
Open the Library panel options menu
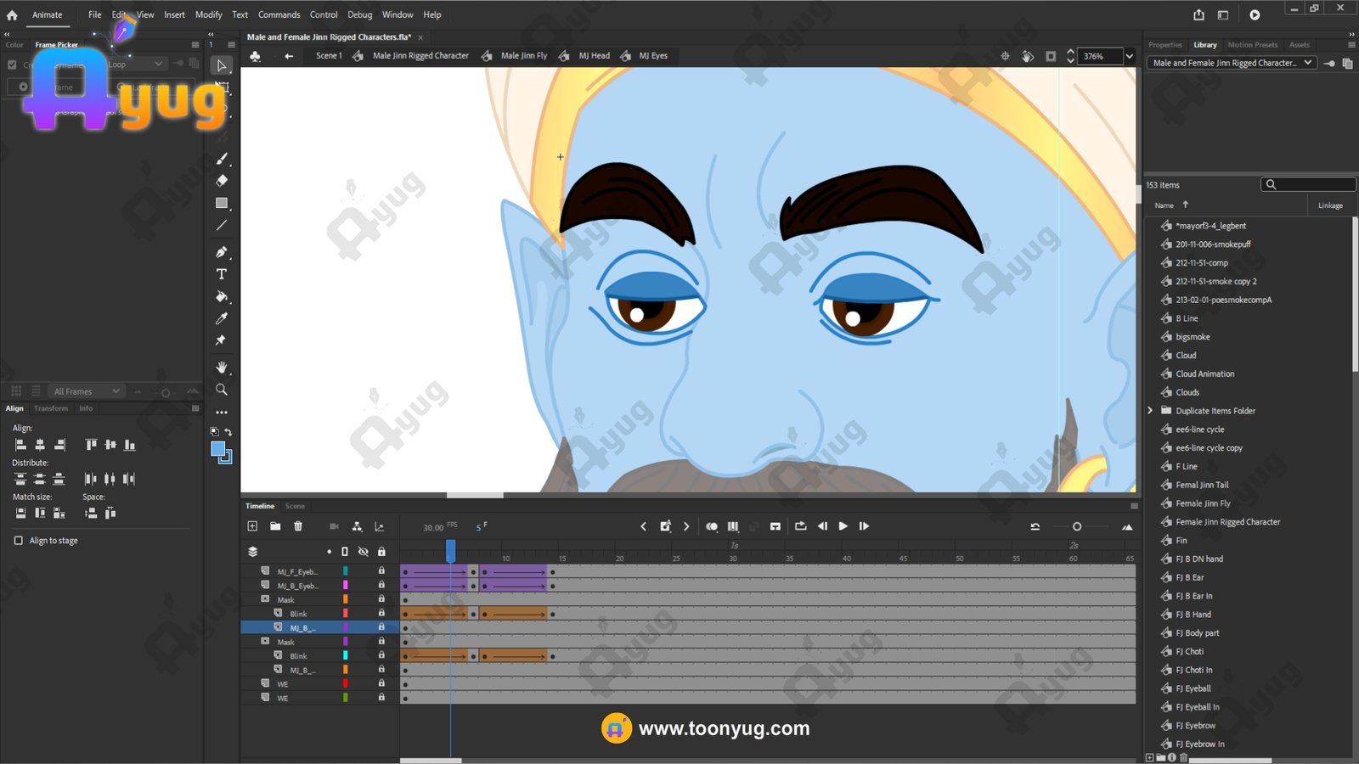[1351, 45]
